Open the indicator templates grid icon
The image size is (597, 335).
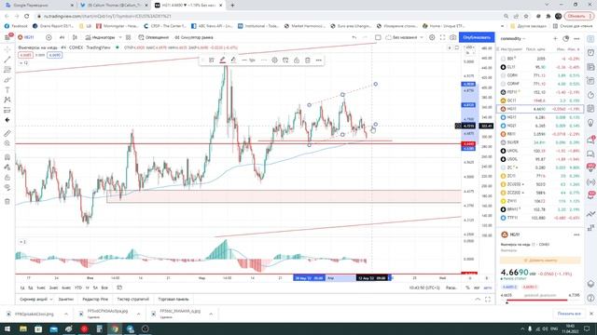pyautogui.click(x=129, y=37)
